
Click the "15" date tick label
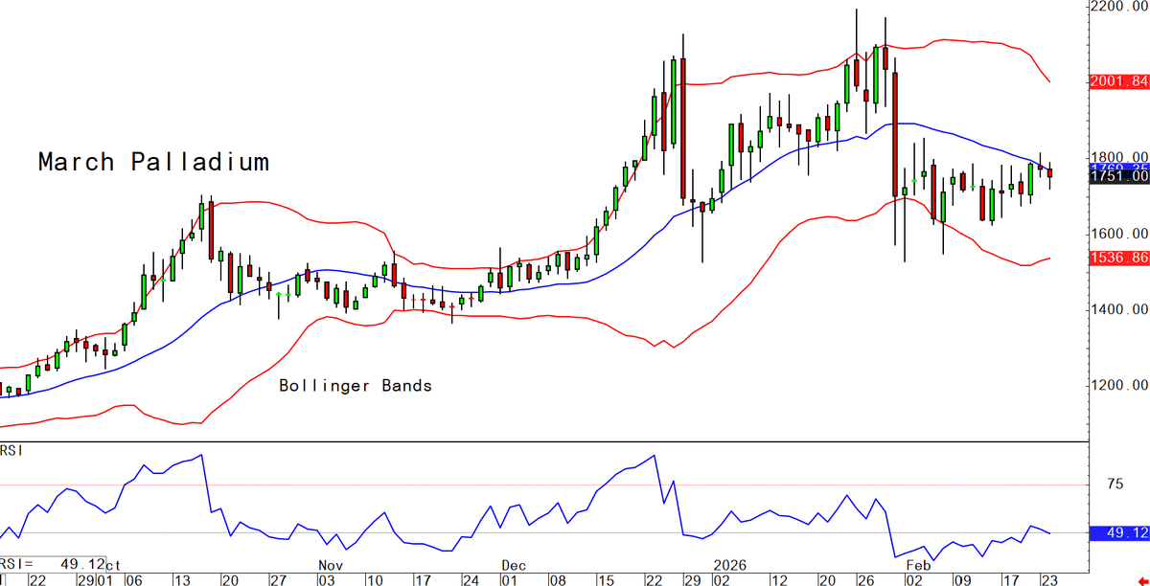607,579
